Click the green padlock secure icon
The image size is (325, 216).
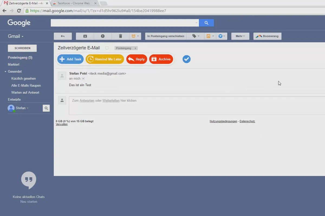[x=27, y=11]
